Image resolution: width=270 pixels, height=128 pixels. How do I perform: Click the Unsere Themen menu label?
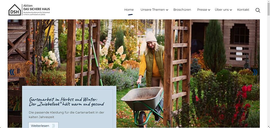point(152,10)
